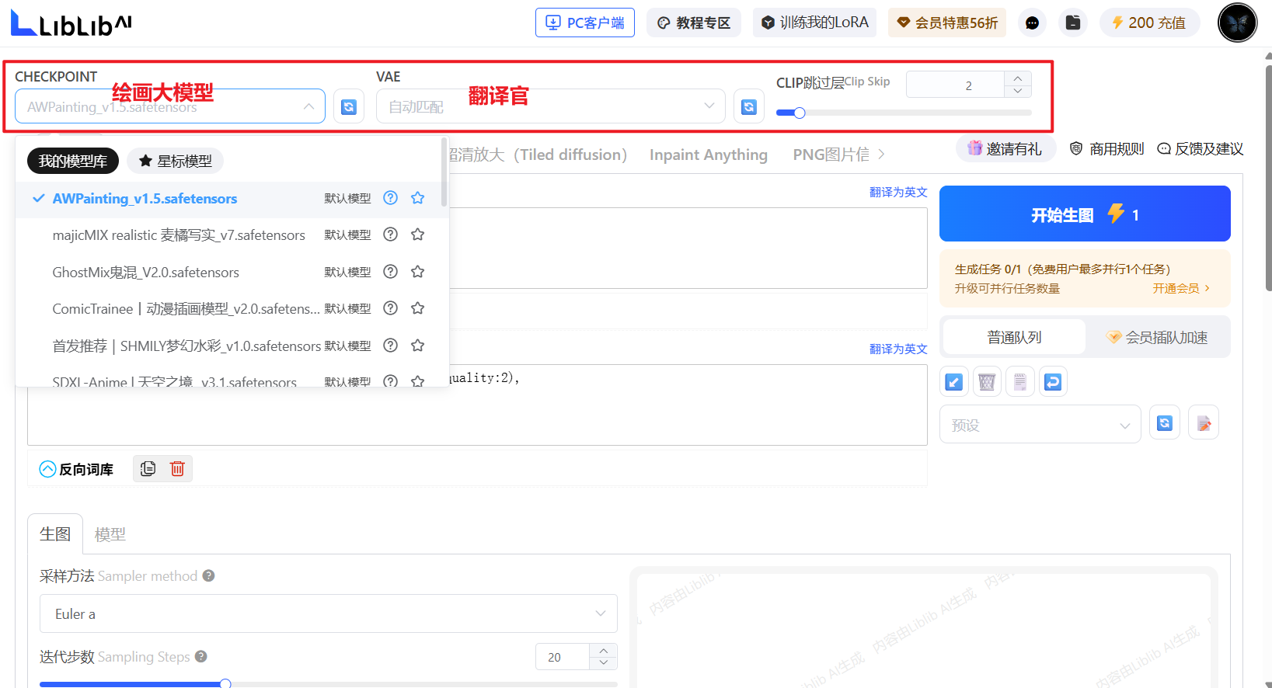Screen dimensions: 1272x688
Task: Adjust the Sampling Steps slider handle
Action: pyautogui.click(x=225, y=683)
